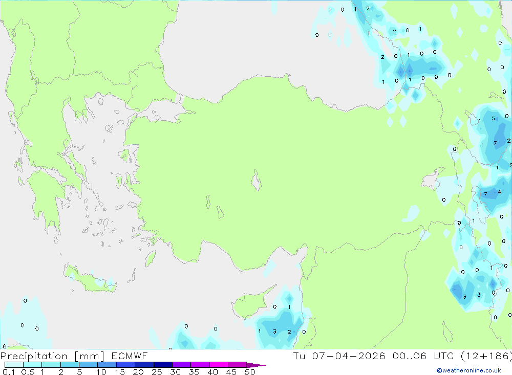Screen dimensions: 512x375
Task: Select the 0.5–1 mm legend color box
Action: pyautogui.click(x=32, y=365)
